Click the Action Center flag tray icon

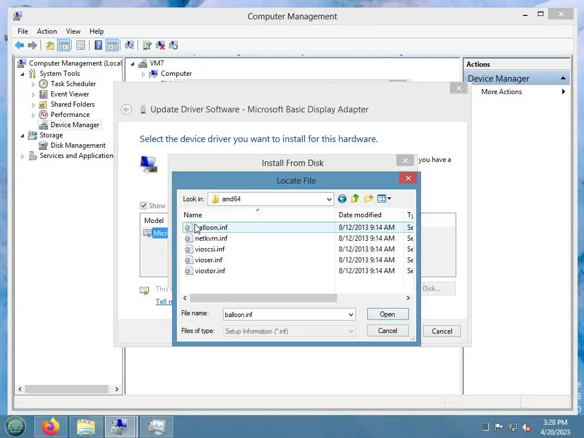click(x=498, y=427)
